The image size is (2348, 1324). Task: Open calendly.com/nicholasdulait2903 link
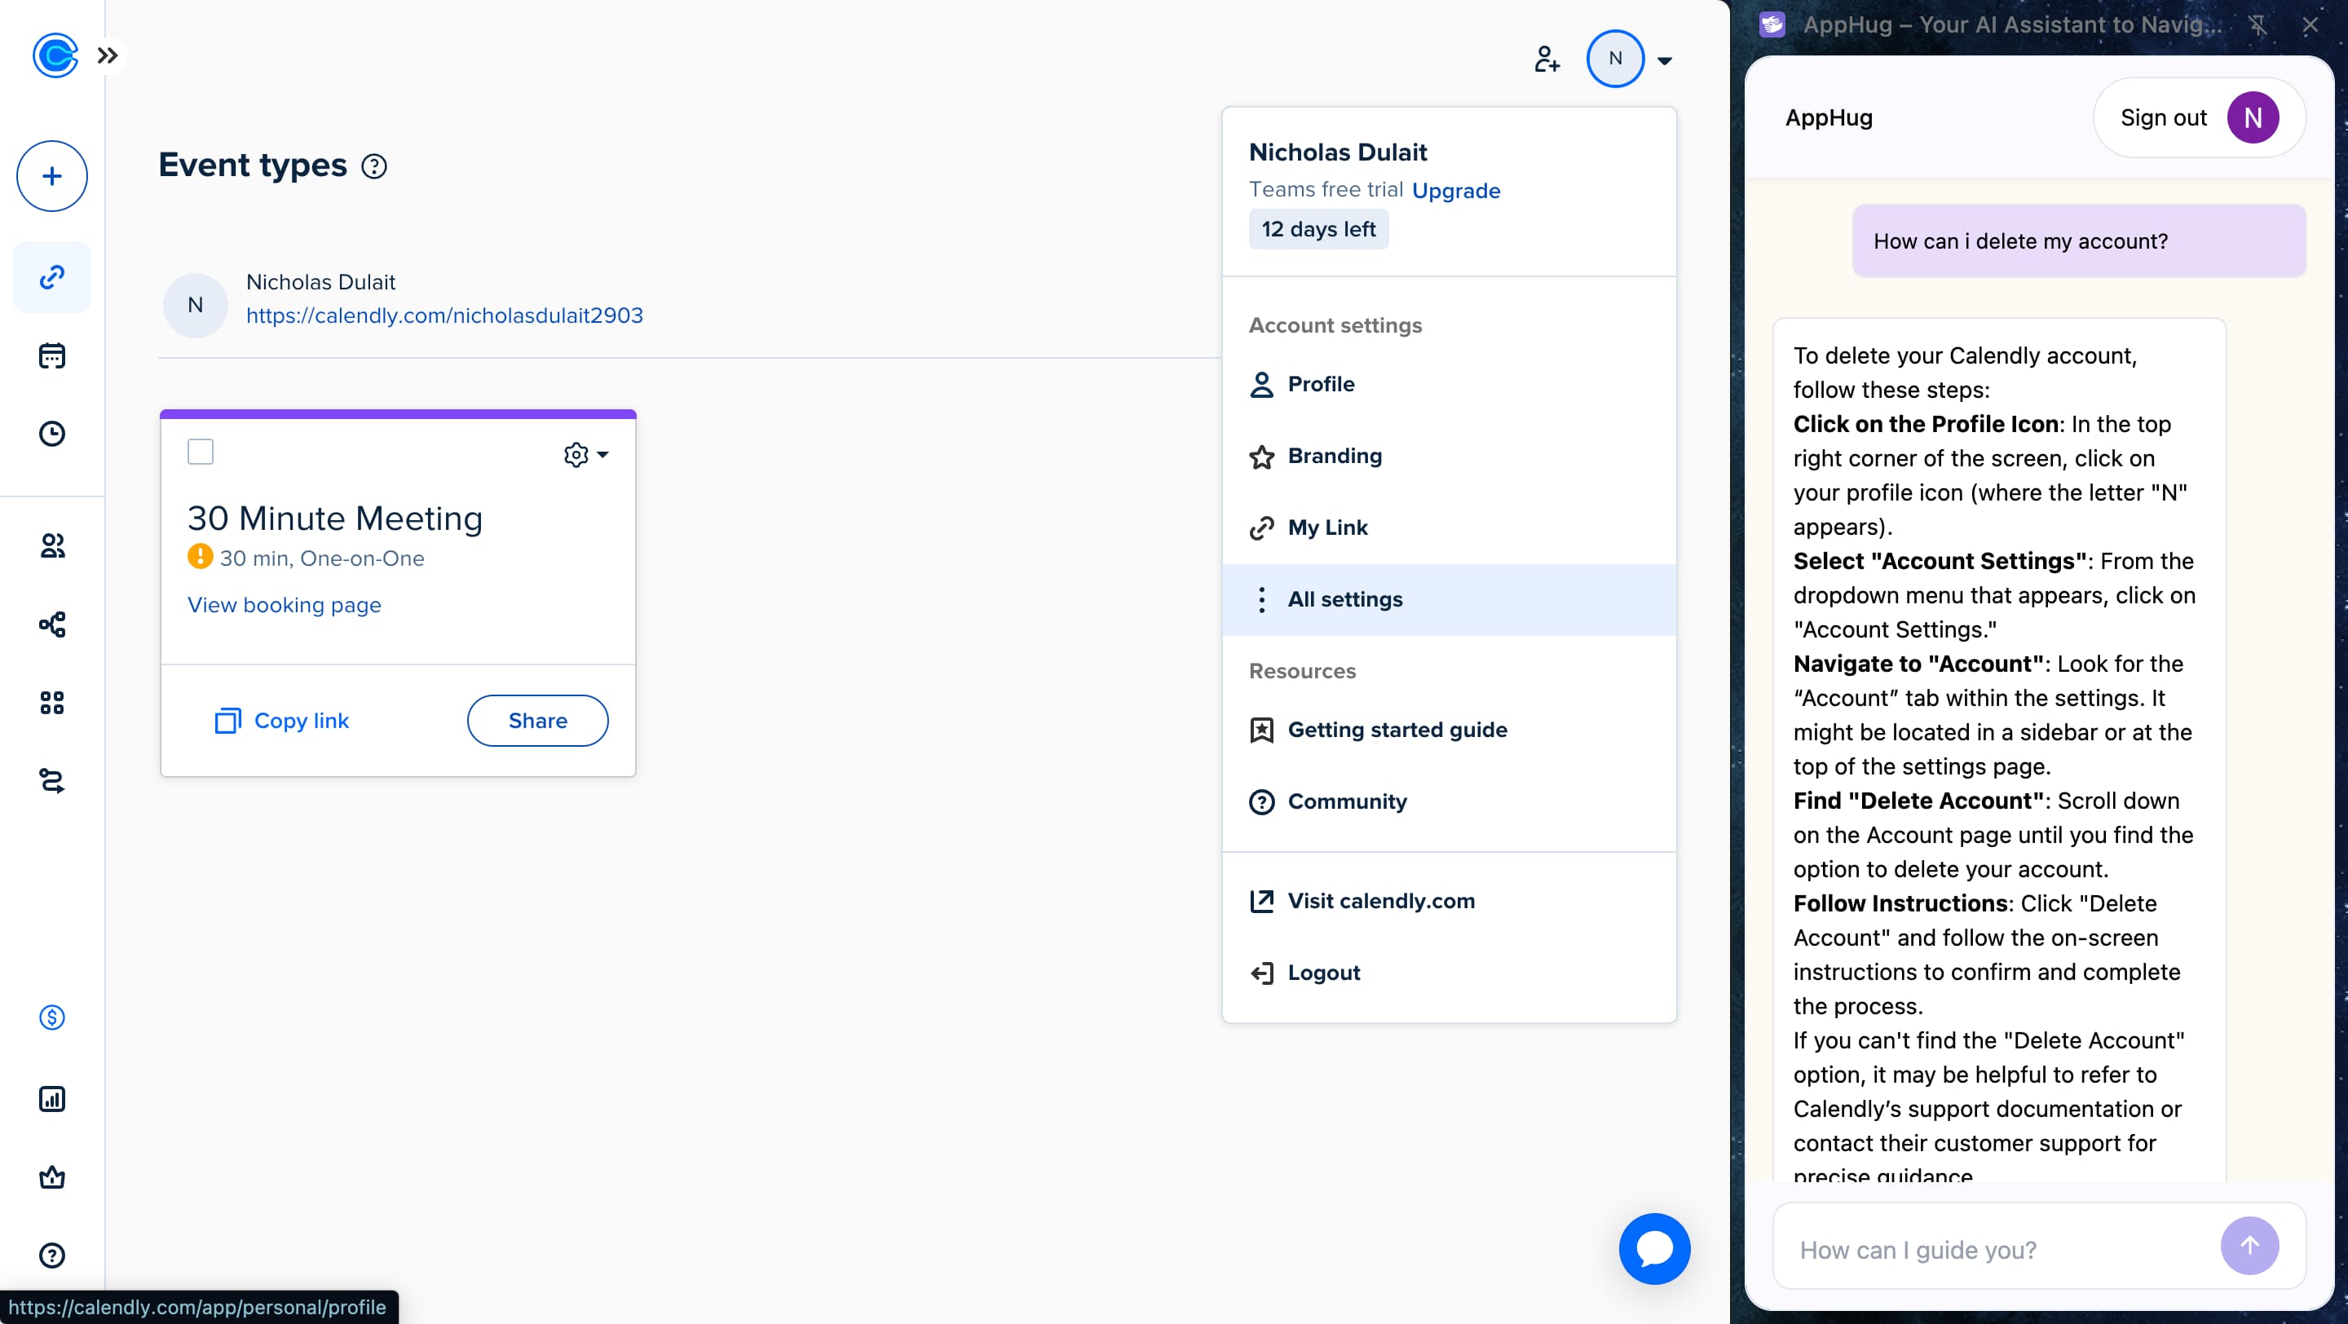(x=445, y=316)
